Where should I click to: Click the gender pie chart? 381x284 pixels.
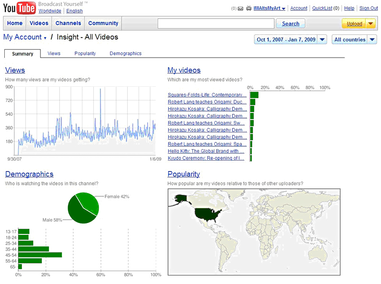(x=83, y=208)
